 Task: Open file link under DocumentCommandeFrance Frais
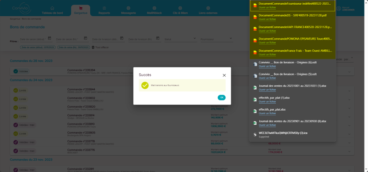point(267,54)
